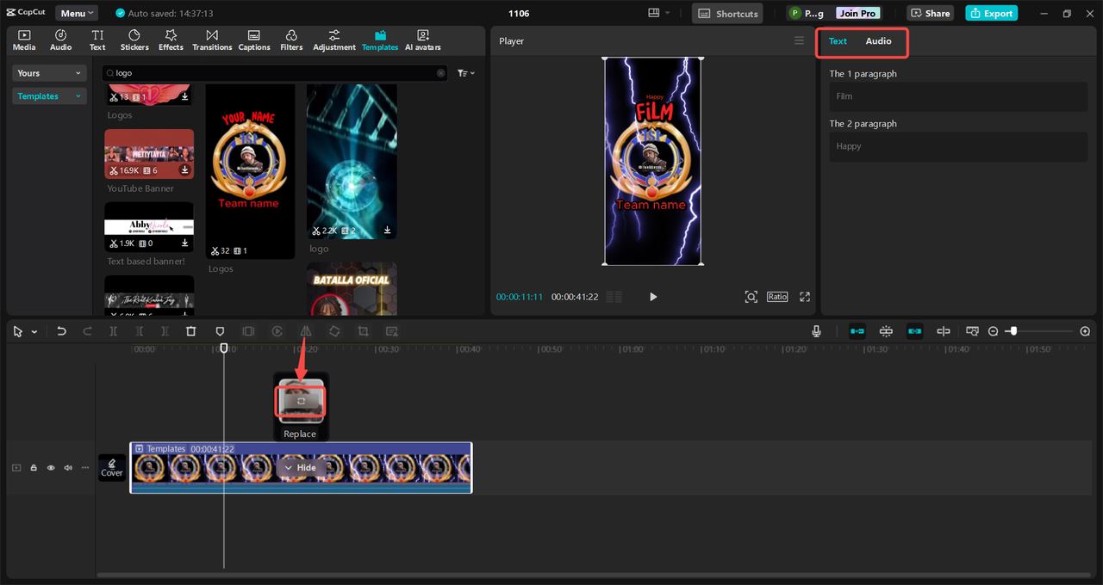Enter fullscreen preview

coord(805,297)
